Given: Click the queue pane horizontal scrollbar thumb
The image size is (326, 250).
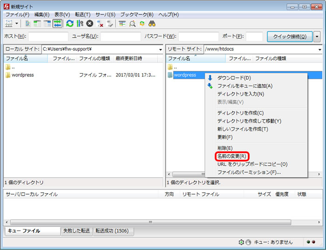Looking at the screenshot, I should 150,222.
